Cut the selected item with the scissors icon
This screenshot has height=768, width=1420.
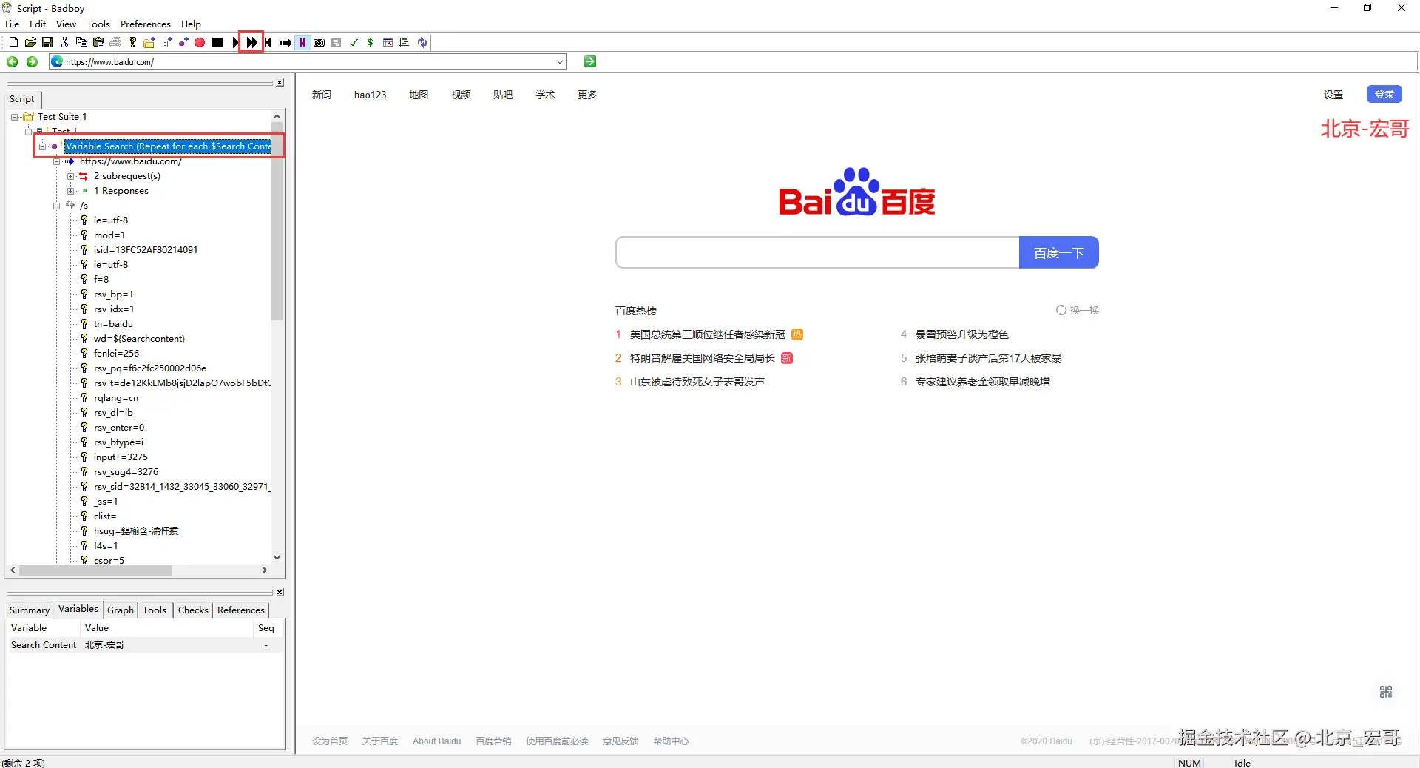click(64, 42)
